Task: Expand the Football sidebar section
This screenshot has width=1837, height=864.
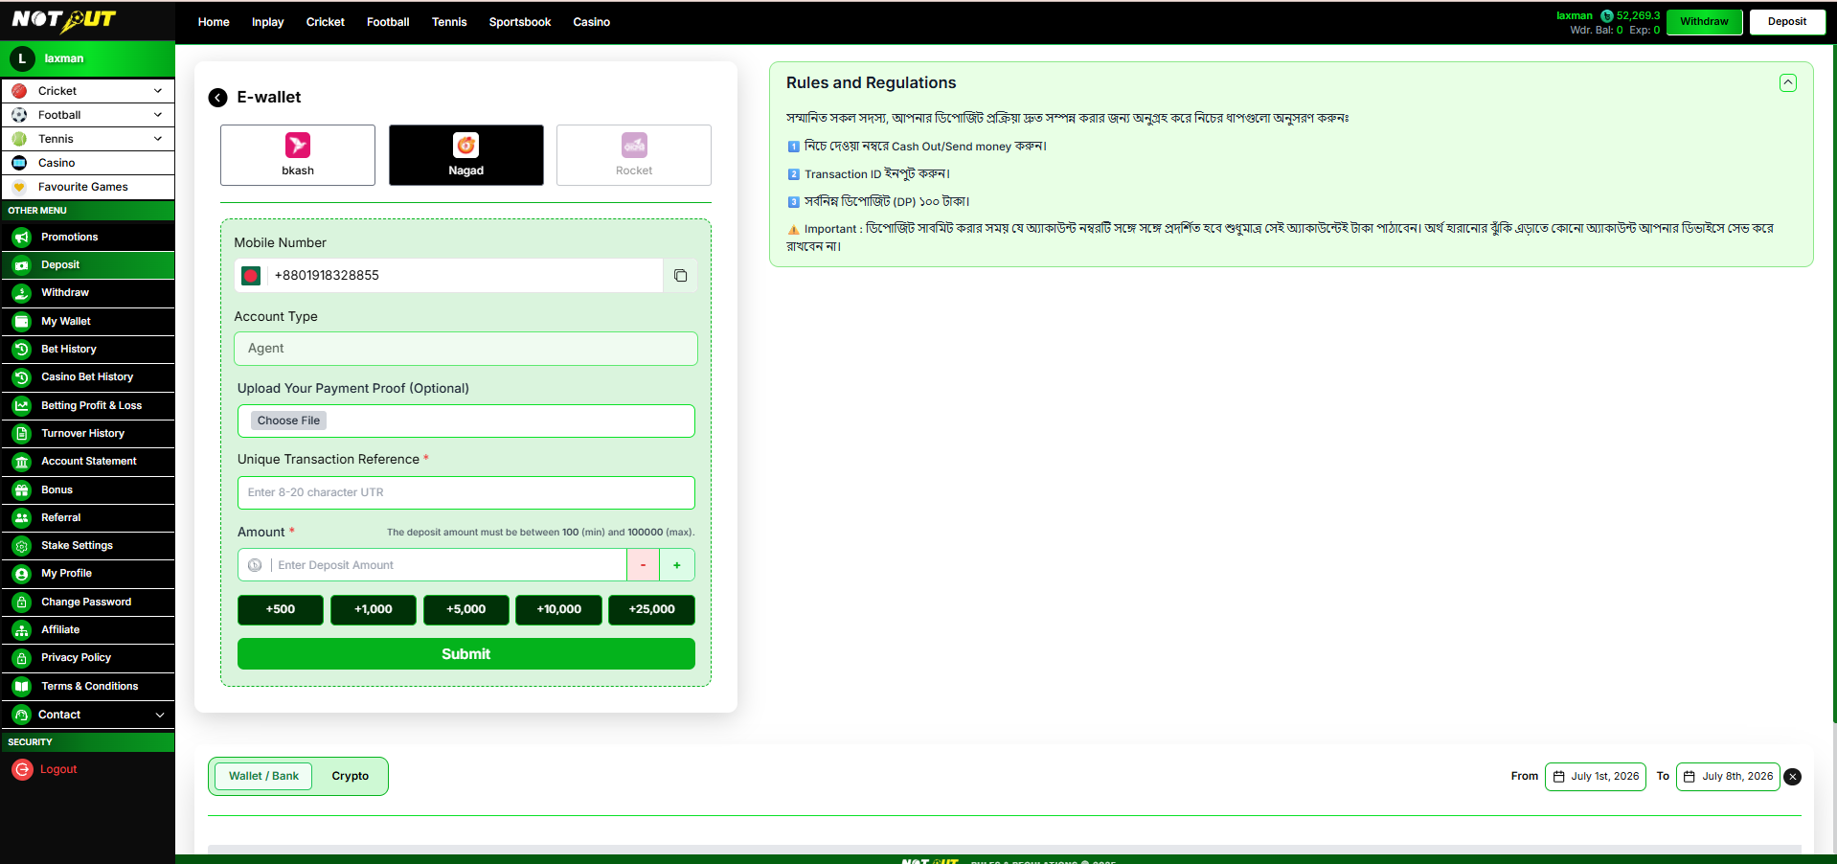Action: click(x=88, y=115)
